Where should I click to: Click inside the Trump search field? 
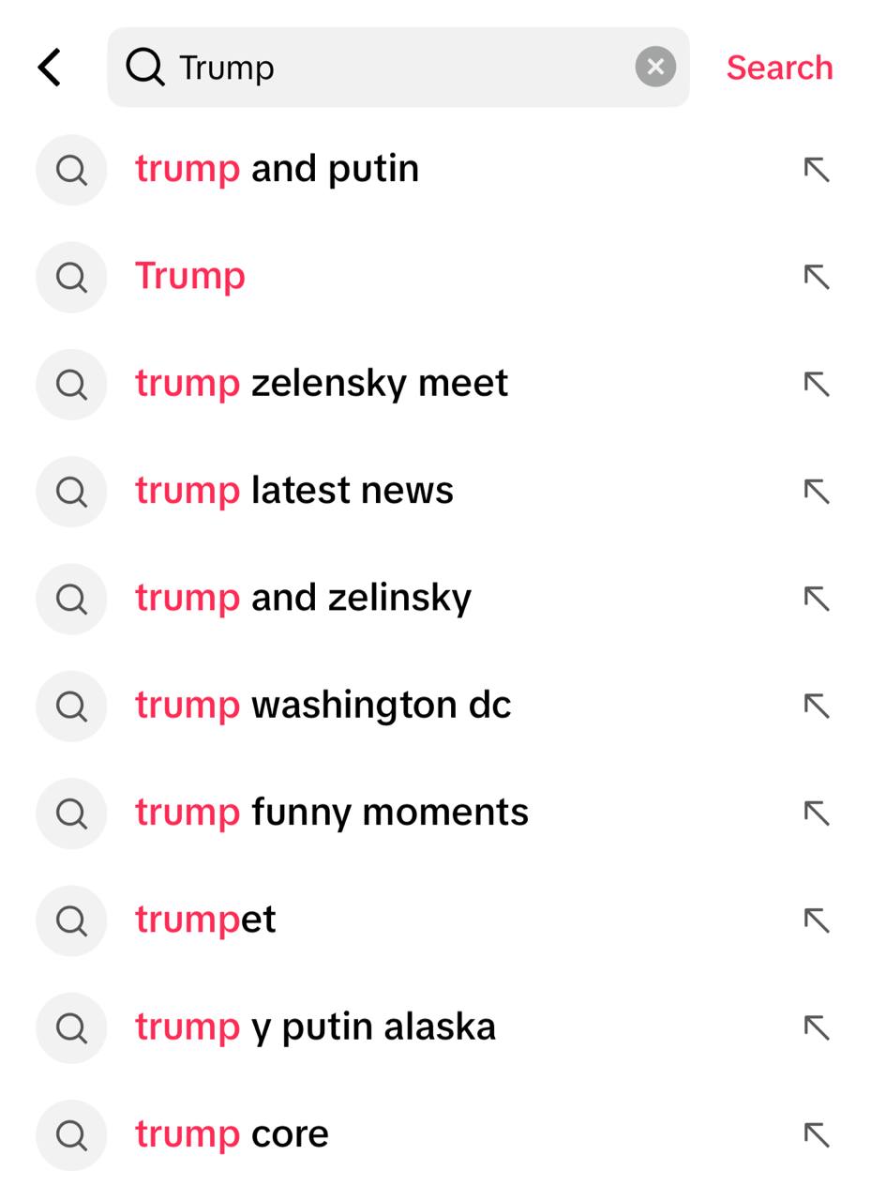394,68
